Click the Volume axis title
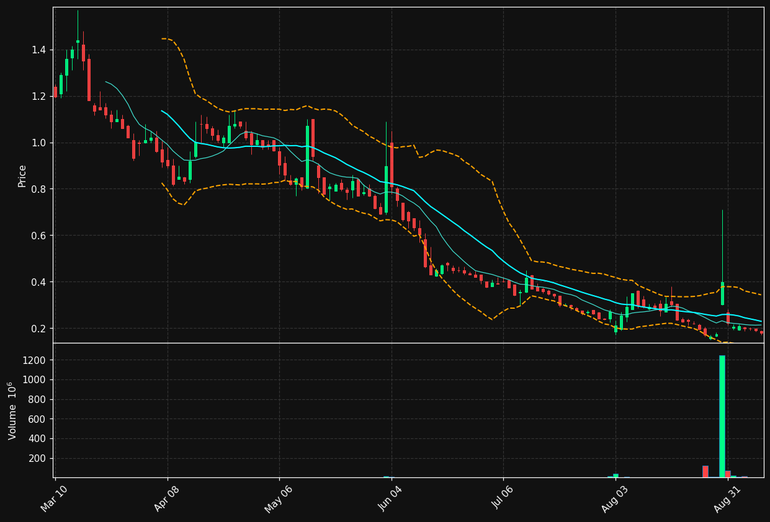 (12, 411)
